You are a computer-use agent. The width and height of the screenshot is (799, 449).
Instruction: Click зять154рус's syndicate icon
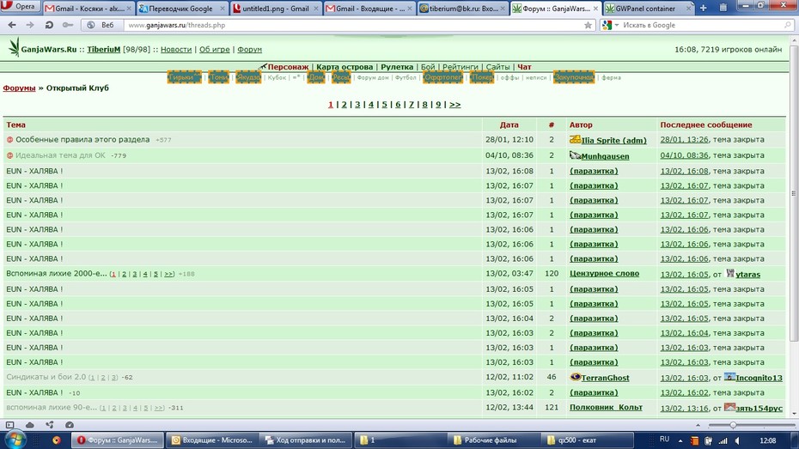(729, 407)
